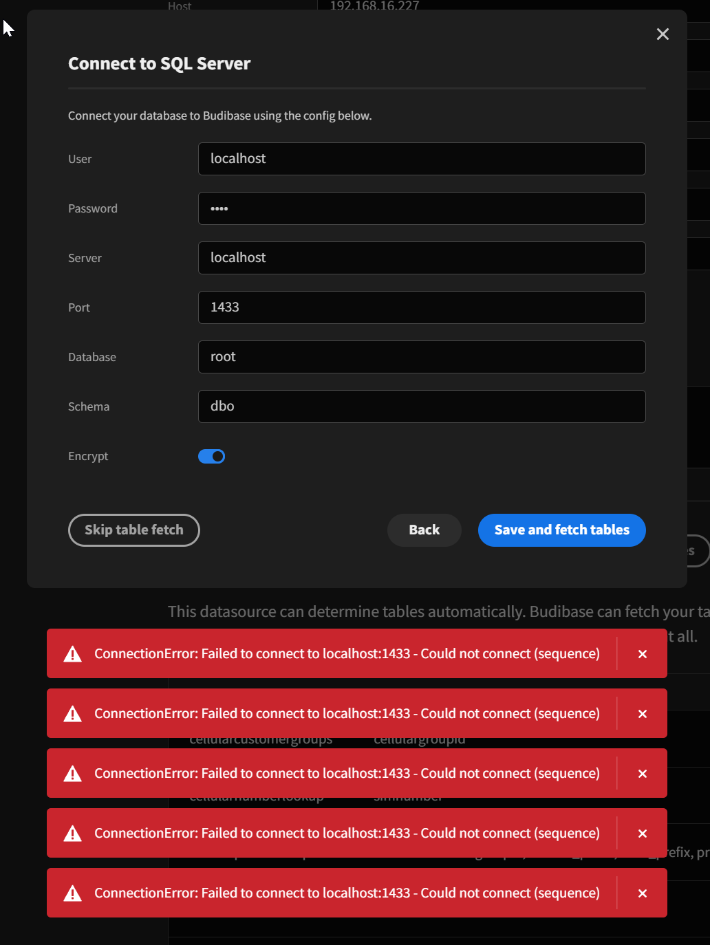
Task: Dismiss the second ConnectionError toast
Action: coord(642,713)
